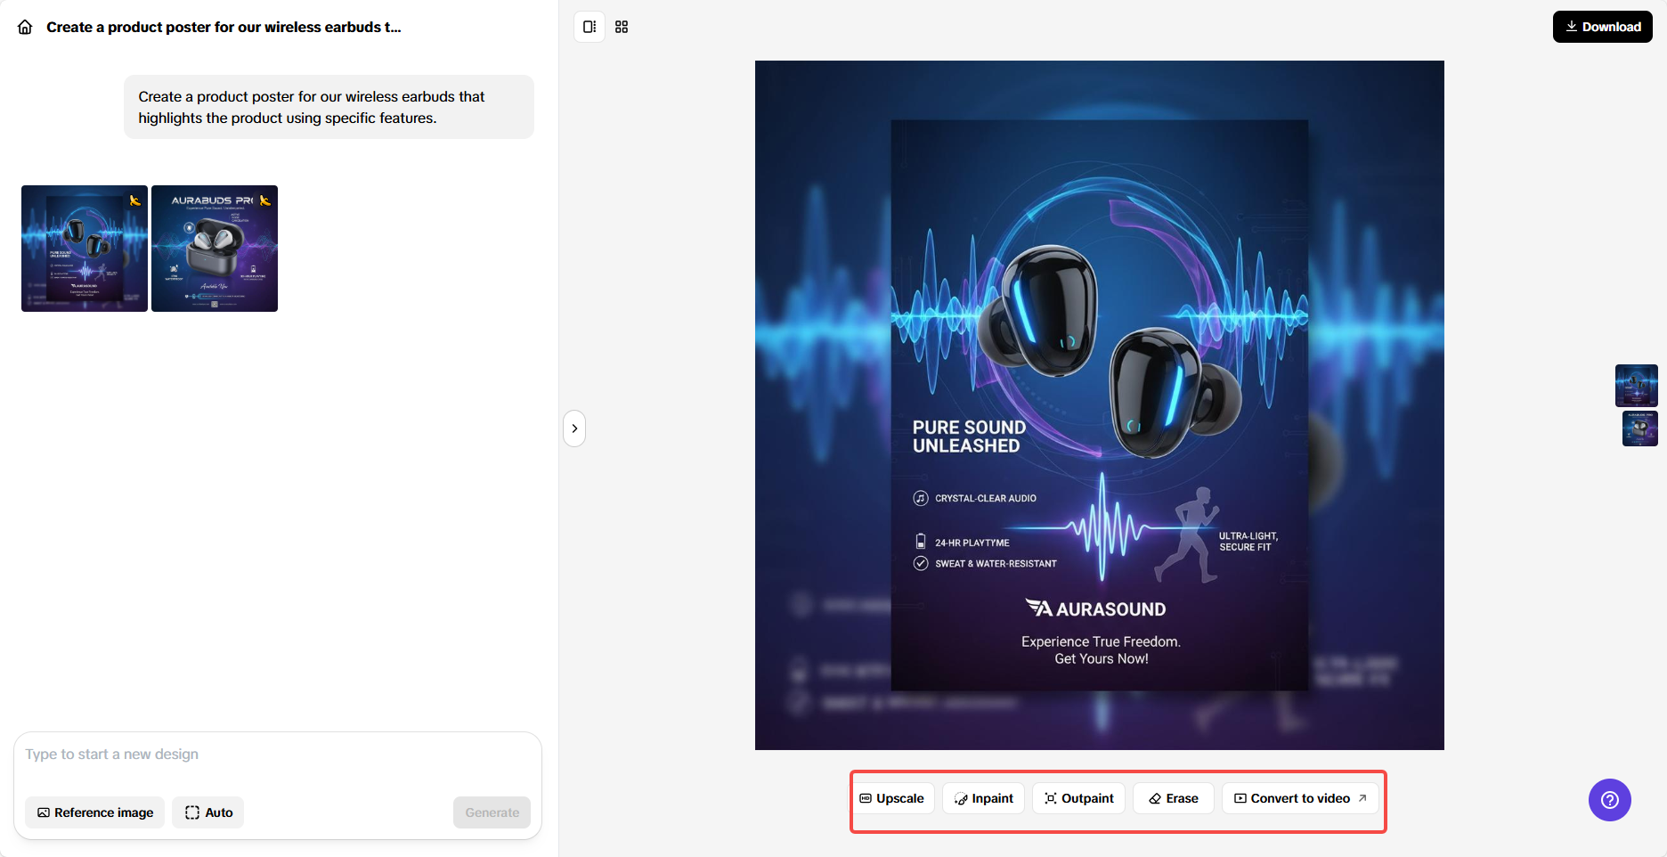This screenshot has height=857, width=1667.
Task: Add a Reference image
Action: pos(94,812)
